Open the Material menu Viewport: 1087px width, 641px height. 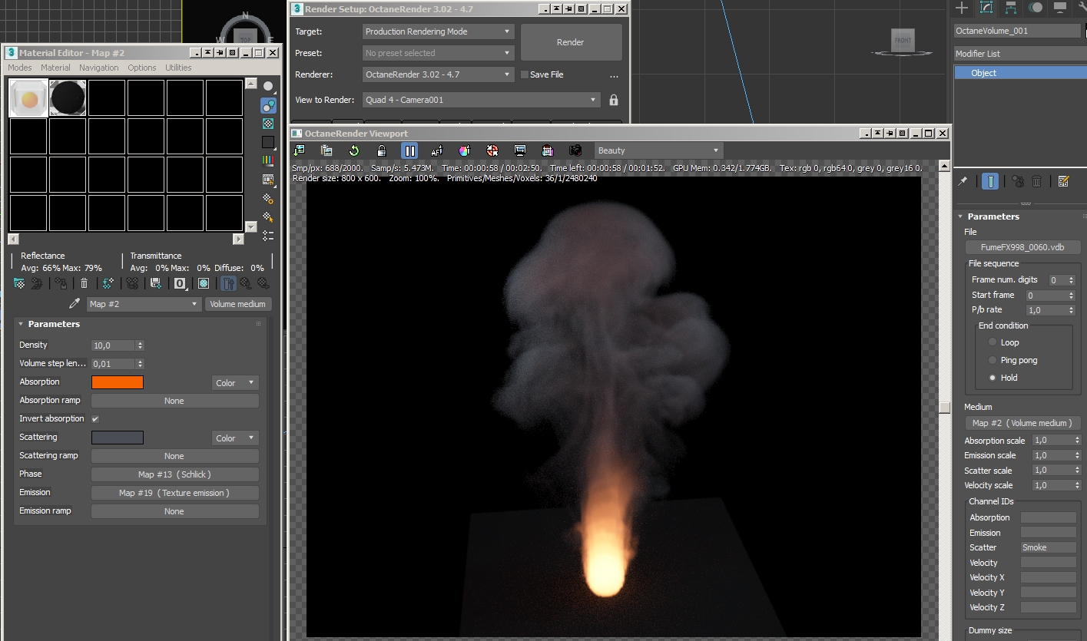(55, 68)
